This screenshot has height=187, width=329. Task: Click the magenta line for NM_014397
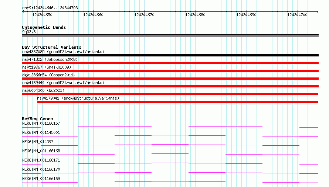click(170, 145)
